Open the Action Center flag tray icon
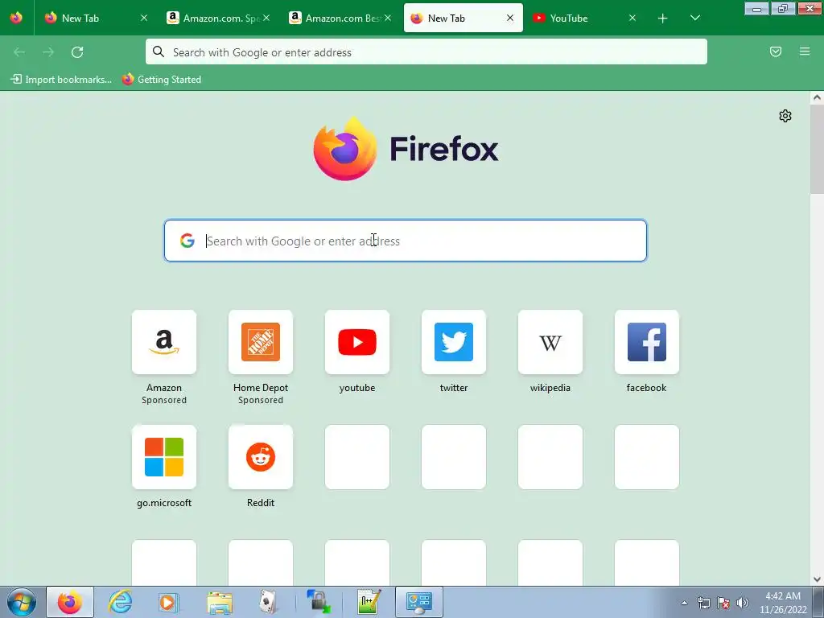This screenshot has width=824, height=618. (723, 603)
